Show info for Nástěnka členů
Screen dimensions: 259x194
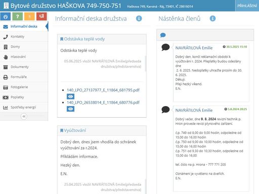tap(212, 18)
